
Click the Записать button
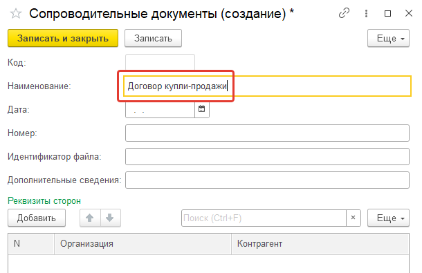[153, 38]
